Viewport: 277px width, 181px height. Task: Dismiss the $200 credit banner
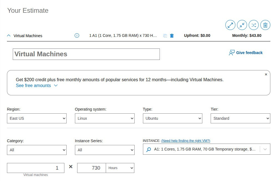point(266,74)
